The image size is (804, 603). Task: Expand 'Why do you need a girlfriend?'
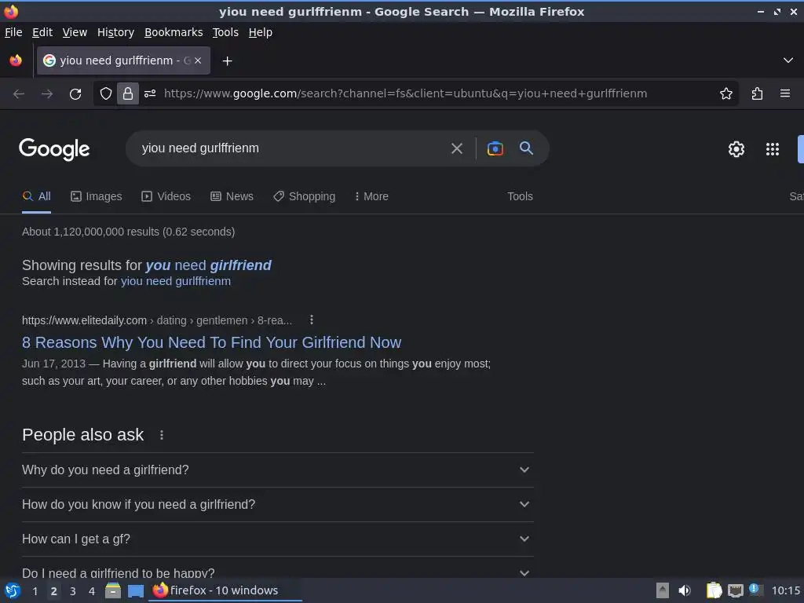277,470
